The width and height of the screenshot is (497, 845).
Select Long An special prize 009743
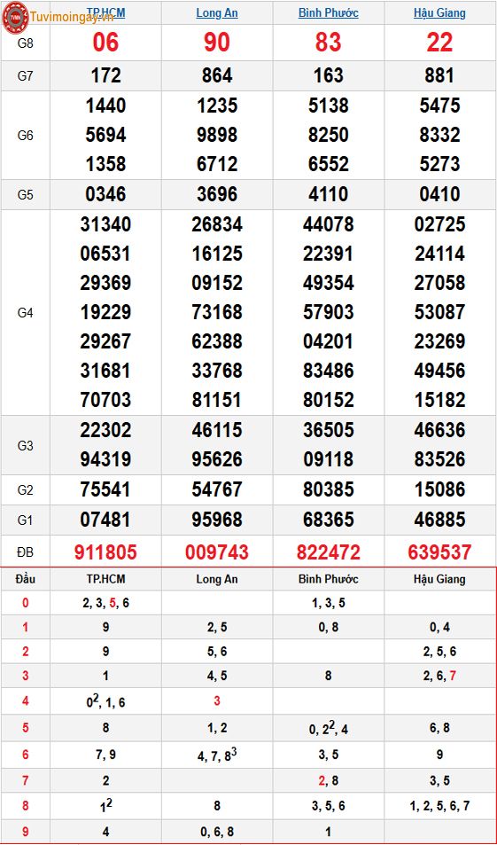point(217,552)
